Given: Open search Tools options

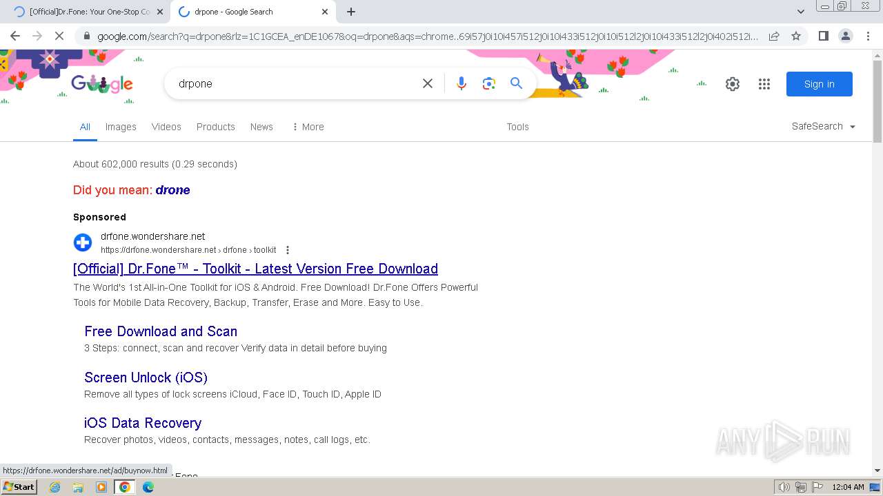Looking at the screenshot, I should 517,127.
